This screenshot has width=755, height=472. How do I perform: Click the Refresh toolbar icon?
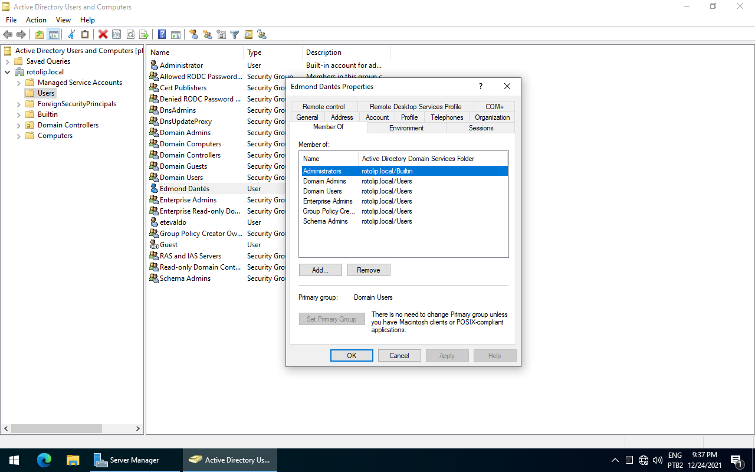coord(130,35)
